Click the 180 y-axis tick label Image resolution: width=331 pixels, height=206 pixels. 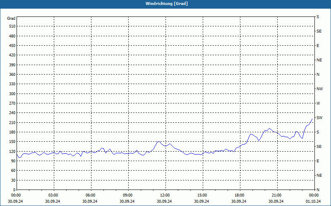[x=12, y=132]
